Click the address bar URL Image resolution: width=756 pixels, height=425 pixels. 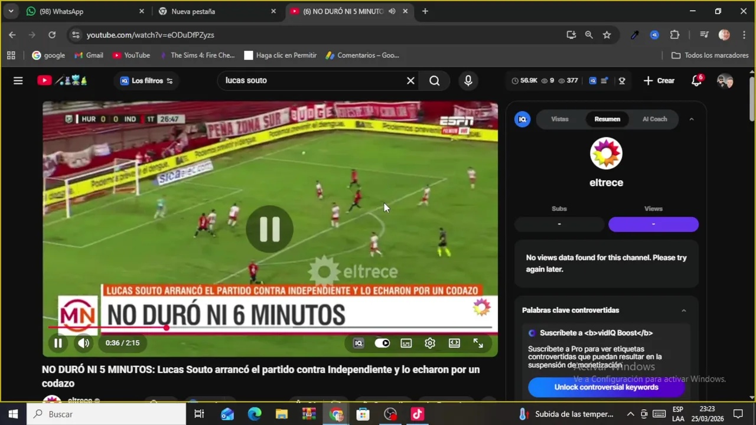coord(150,35)
